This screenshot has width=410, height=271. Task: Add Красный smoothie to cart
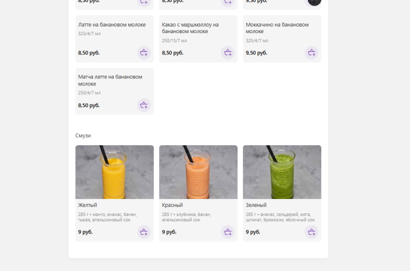228,232
